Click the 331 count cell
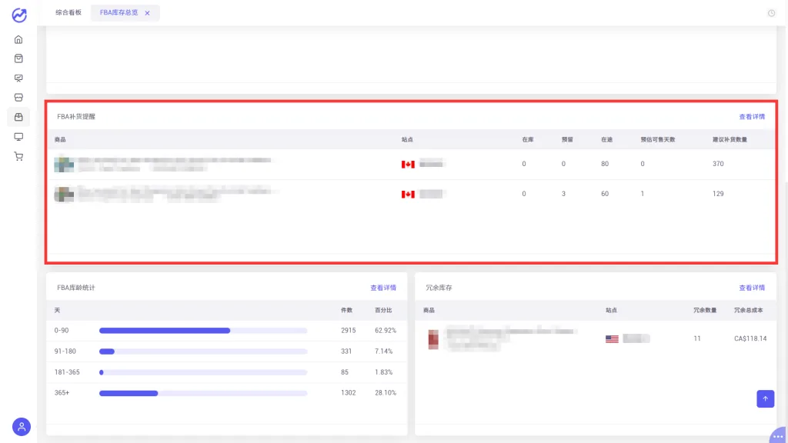The height and width of the screenshot is (443, 788). click(x=346, y=351)
